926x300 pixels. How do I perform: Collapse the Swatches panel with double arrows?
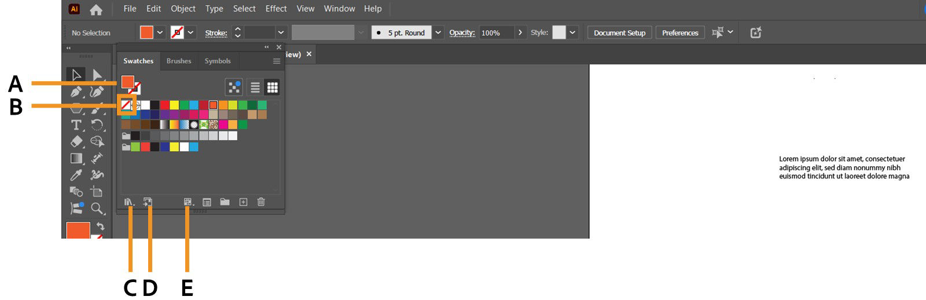266,47
